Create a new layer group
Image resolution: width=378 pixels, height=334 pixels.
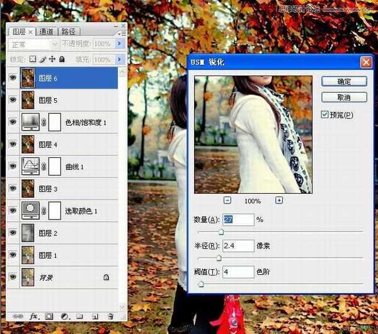pyautogui.click(x=79, y=316)
